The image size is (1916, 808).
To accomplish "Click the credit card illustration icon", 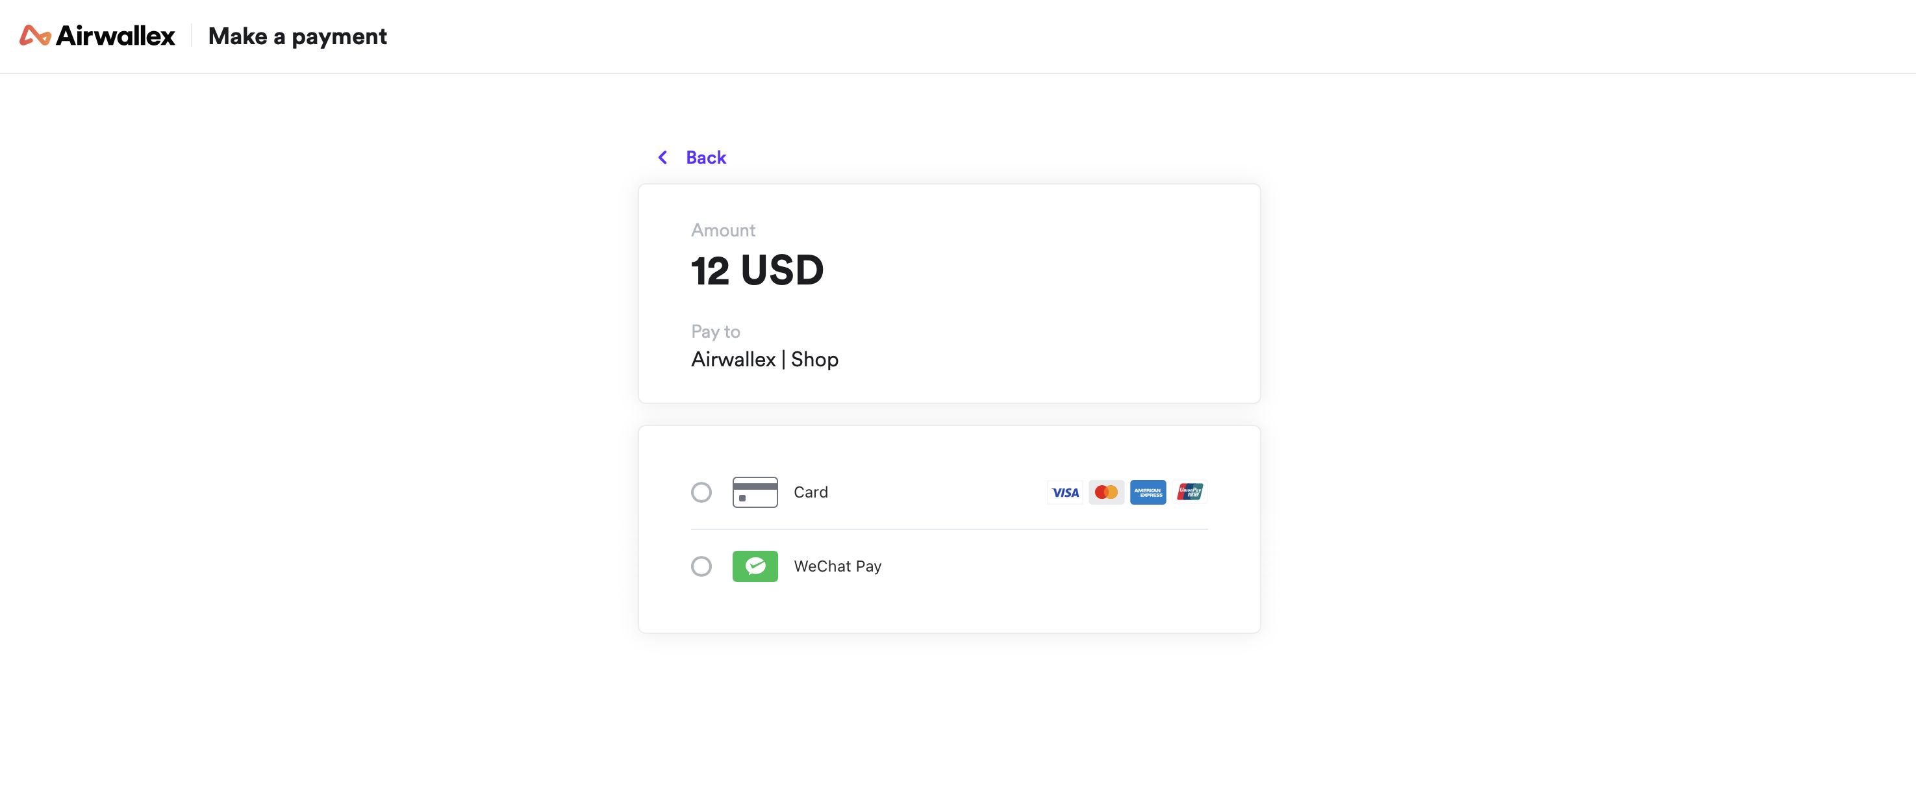I will click(x=755, y=492).
